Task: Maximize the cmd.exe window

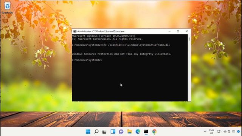Action: (x=178, y=31)
